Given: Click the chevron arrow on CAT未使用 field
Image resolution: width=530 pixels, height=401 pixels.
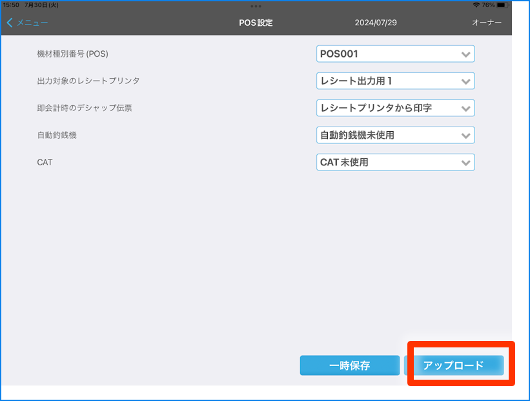Looking at the screenshot, I should click(466, 163).
